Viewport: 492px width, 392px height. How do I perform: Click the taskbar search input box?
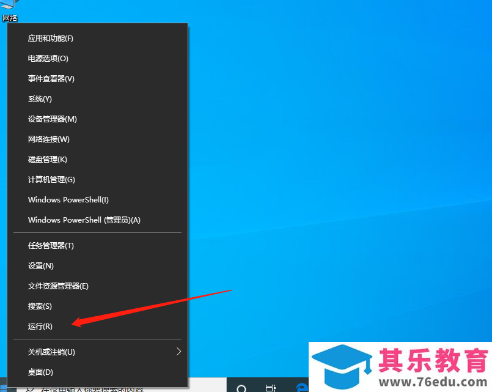click(x=121, y=388)
